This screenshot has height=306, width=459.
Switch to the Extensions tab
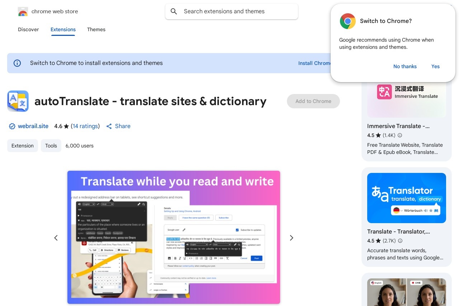(x=63, y=29)
